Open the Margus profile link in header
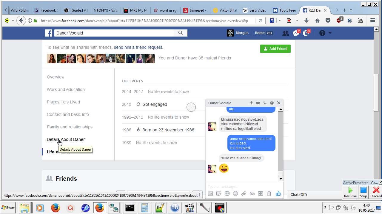This screenshot has height=214, width=382. coord(238,33)
